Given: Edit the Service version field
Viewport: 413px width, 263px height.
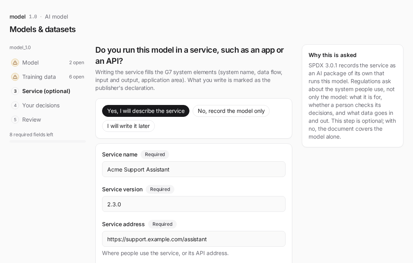Looking at the screenshot, I should click(194, 204).
